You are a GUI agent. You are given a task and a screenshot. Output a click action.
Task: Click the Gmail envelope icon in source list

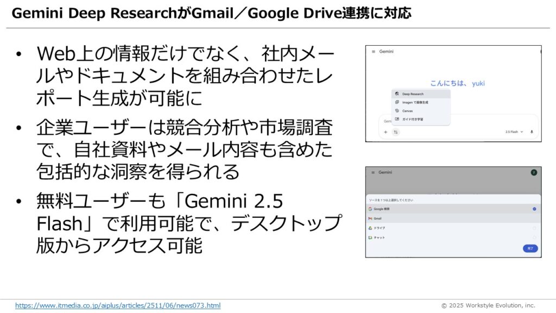click(370, 218)
